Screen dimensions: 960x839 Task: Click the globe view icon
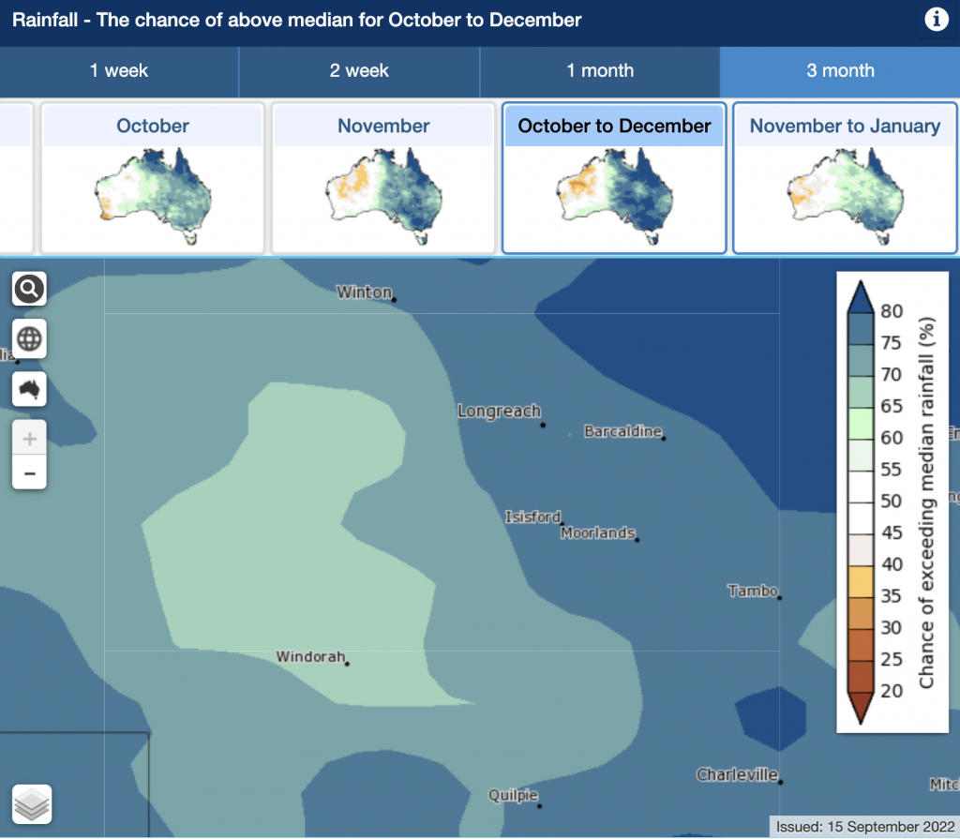(29, 338)
